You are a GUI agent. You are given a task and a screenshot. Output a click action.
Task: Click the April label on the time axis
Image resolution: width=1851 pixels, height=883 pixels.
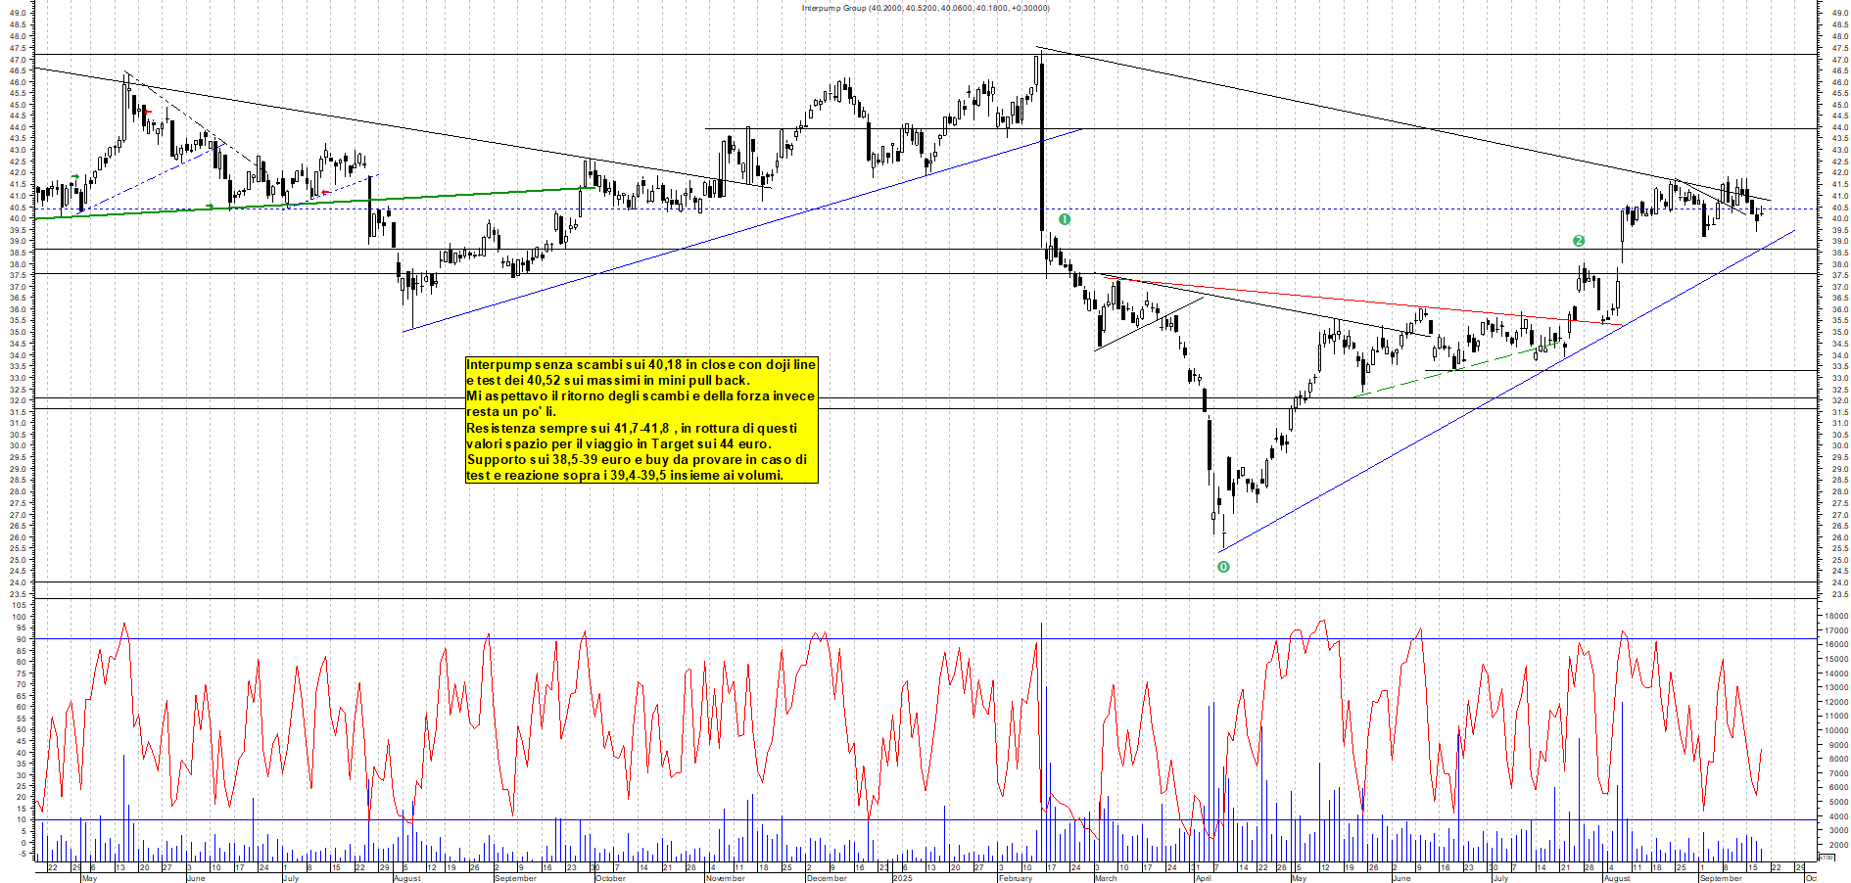(x=1203, y=878)
